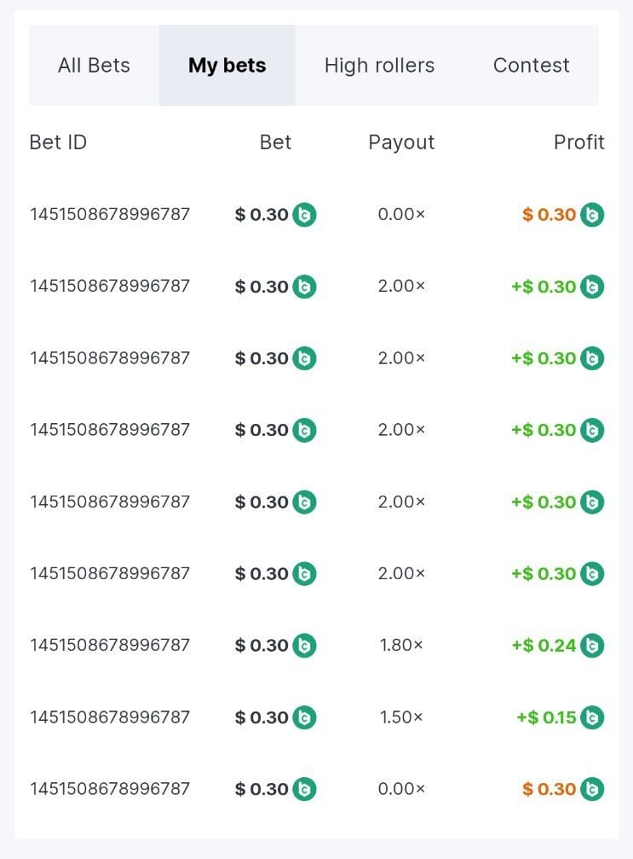The height and width of the screenshot is (859, 633).
Task: Open the My bets tab
Action: pyautogui.click(x=227, y=66)
